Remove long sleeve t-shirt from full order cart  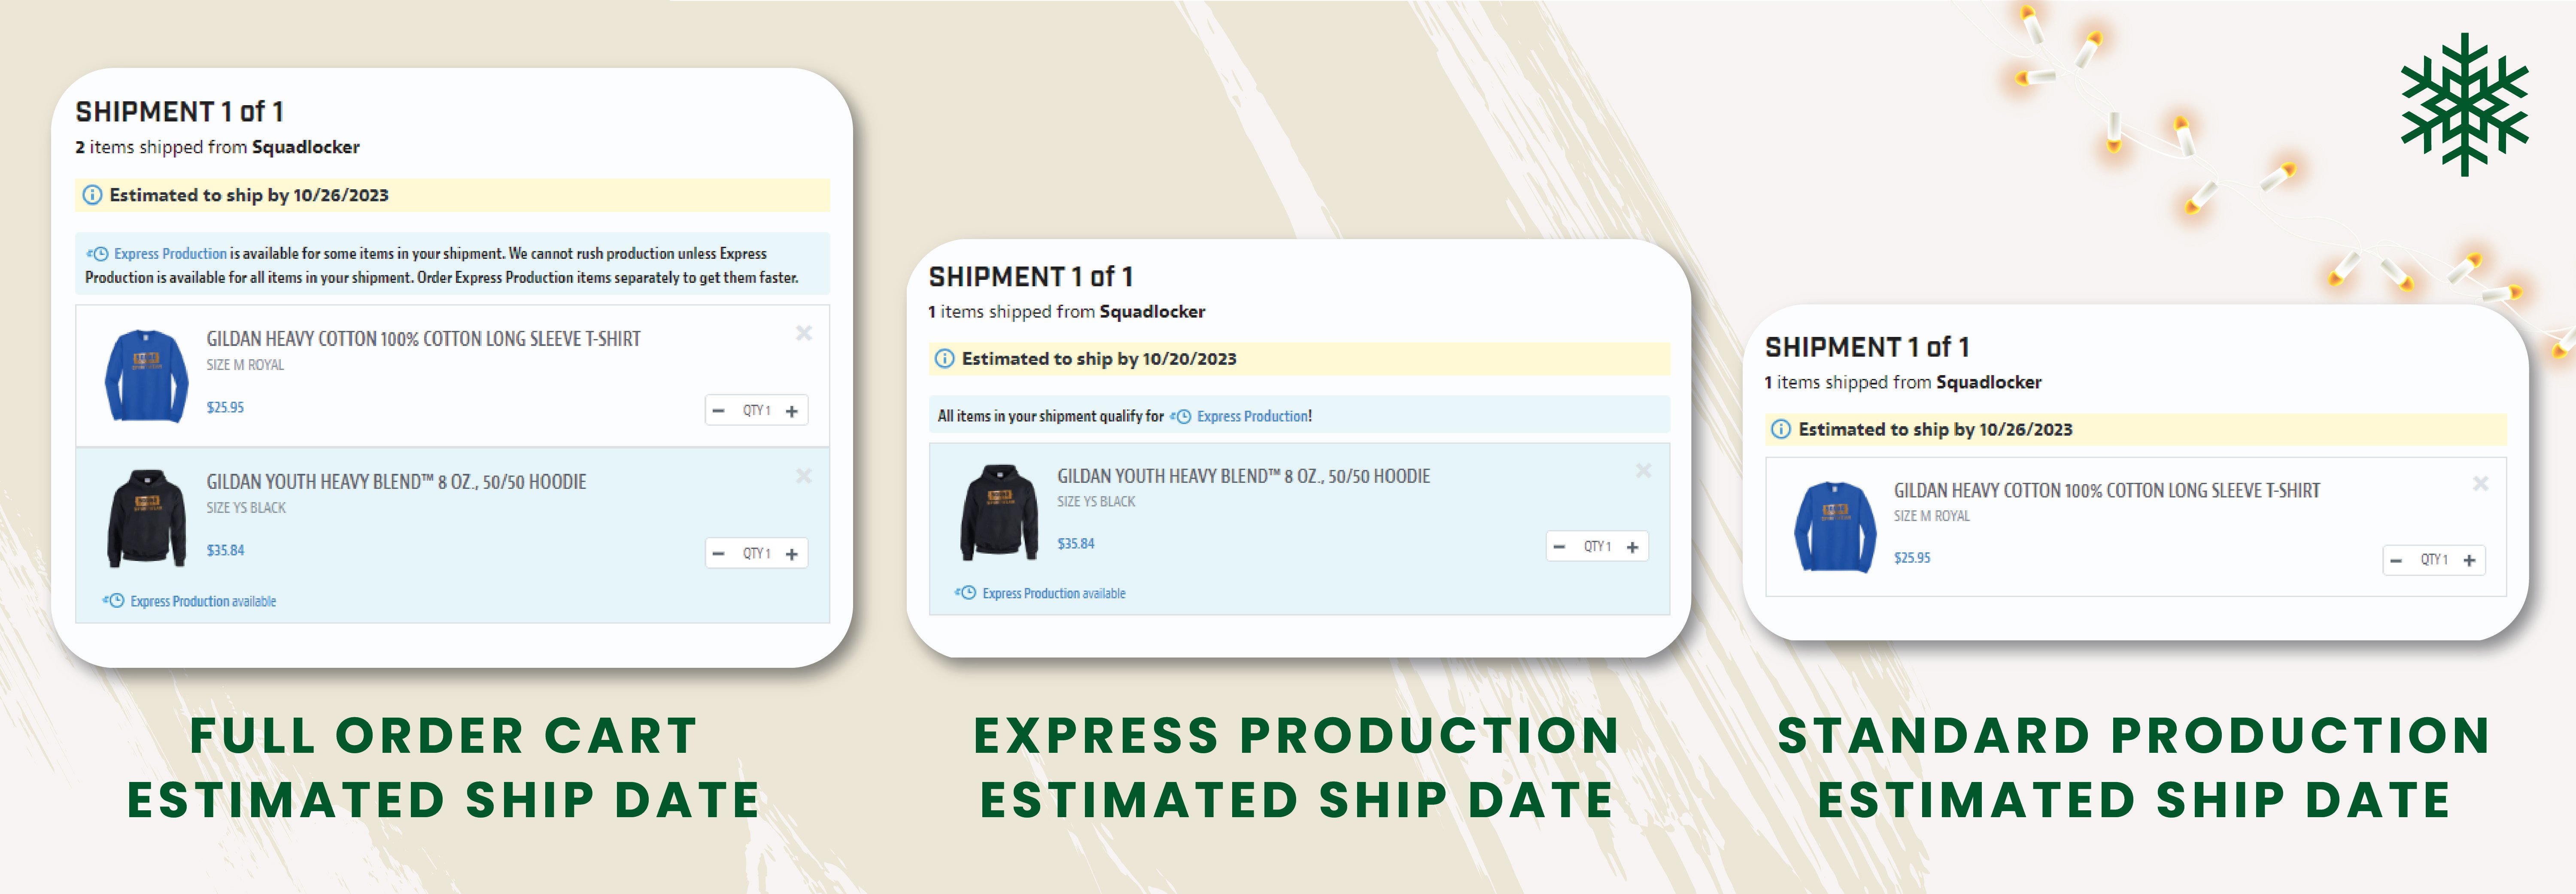pos(803,333)
